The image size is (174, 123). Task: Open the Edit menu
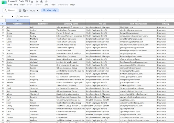(16, 5)
